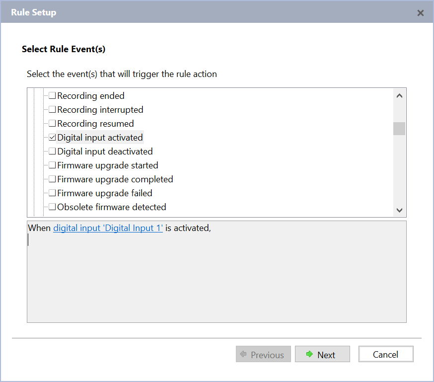Enable Firmware upgrade started event

click(x=52, y=165)
